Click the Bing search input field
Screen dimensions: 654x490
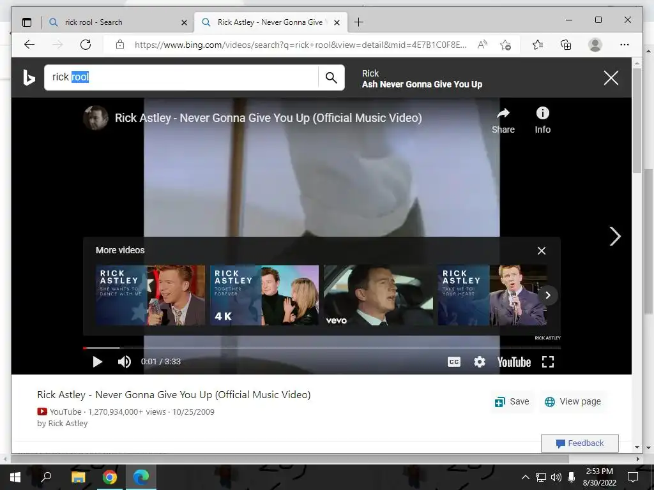181,77
